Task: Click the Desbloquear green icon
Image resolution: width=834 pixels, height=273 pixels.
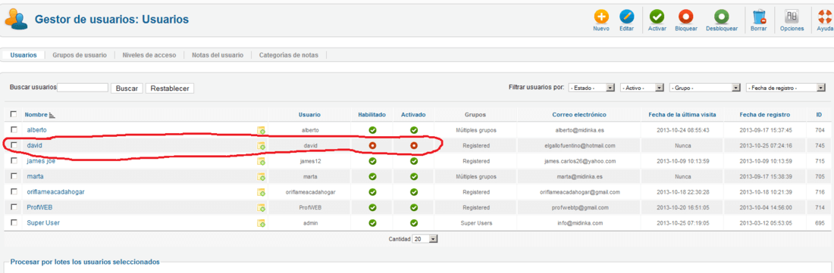Action: click(721, 17)
